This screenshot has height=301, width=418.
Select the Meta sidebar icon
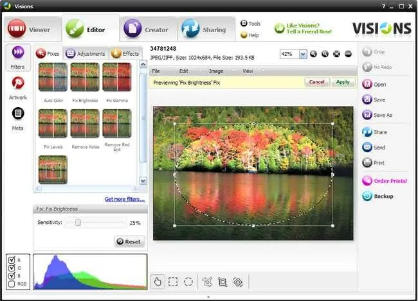pyautogui.click(x=18, y=119)
